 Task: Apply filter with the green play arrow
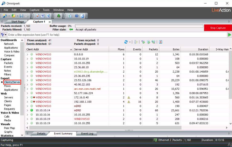tap(229, 35)
